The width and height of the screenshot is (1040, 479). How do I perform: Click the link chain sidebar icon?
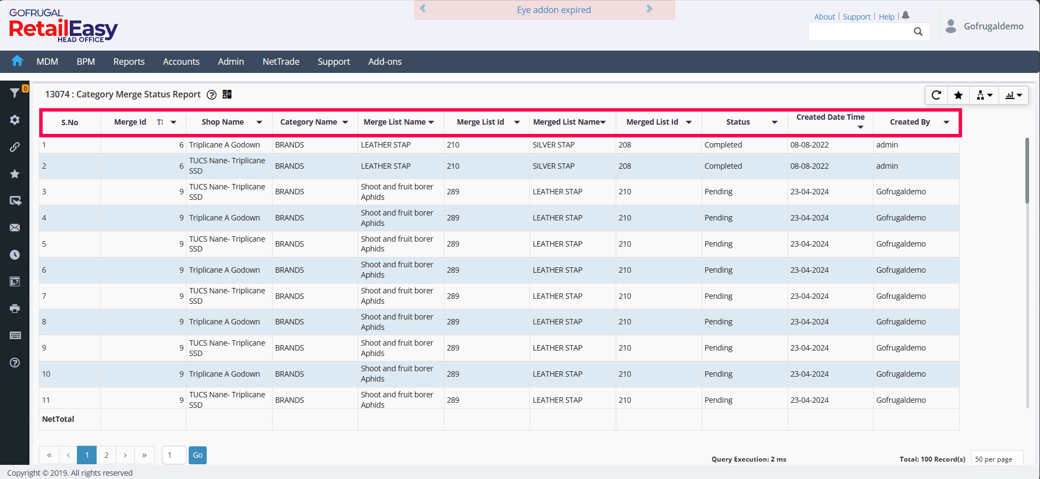pyautogui.click(x=15, y=147)
